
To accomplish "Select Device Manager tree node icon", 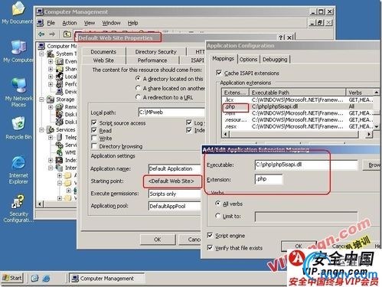I will tap(60, 92).
